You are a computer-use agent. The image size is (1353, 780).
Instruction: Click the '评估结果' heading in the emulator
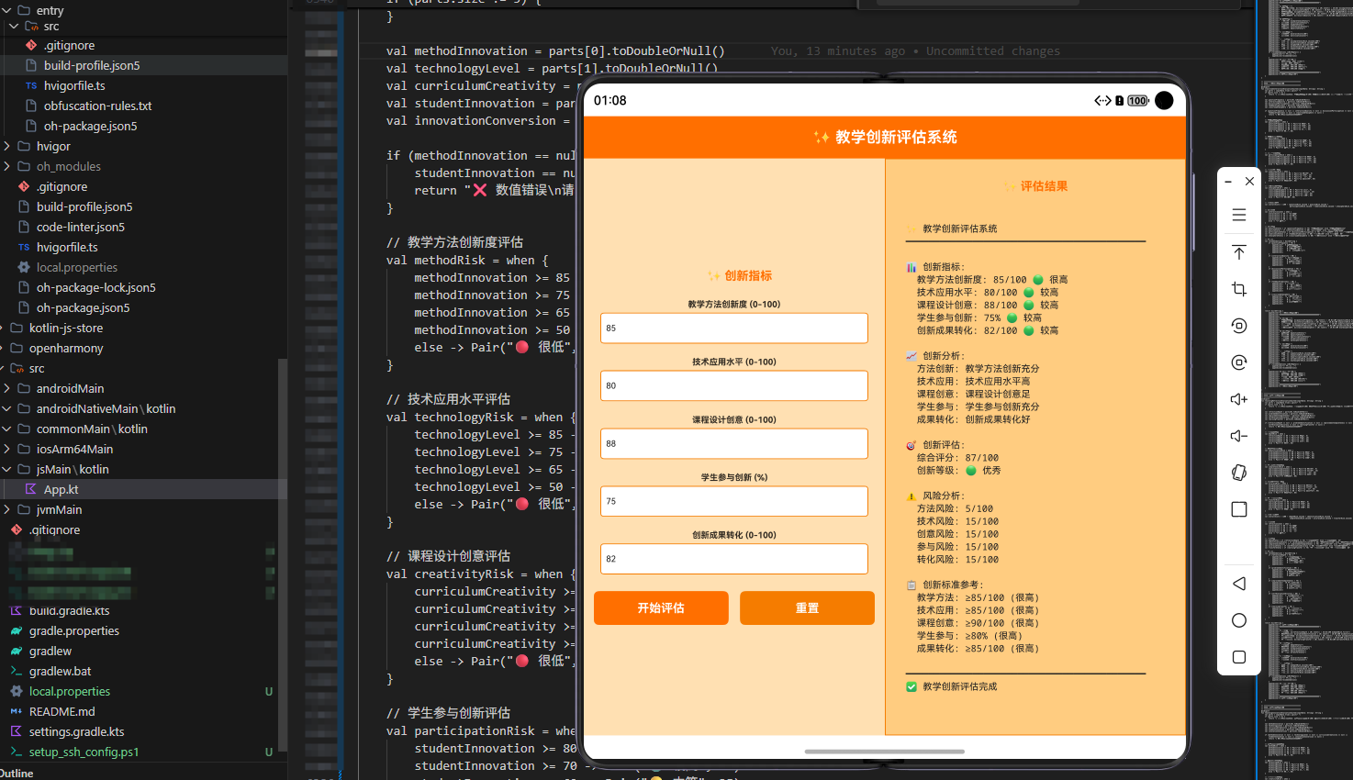click(x=1044, y=186)
